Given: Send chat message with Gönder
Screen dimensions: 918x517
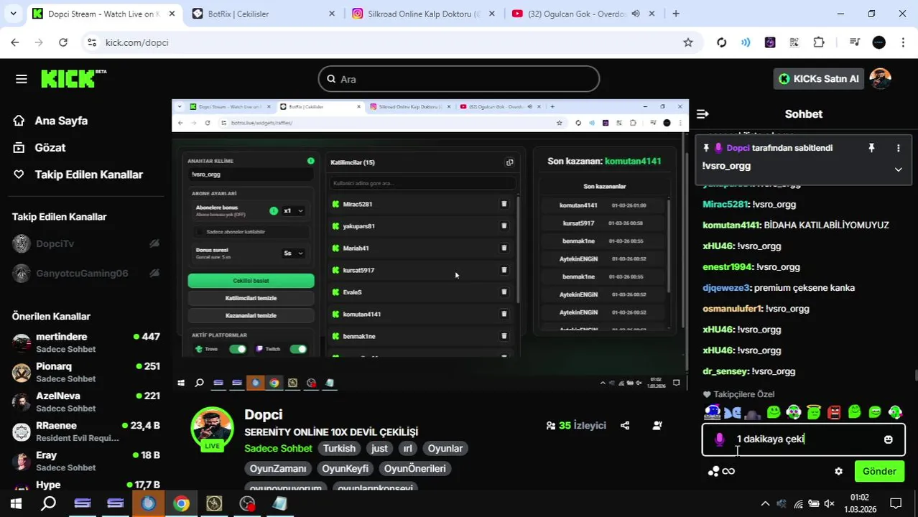Looking at the screenshot, I should tap(879, 471).
